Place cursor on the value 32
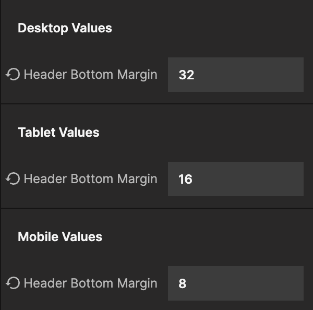 (186, 75)
